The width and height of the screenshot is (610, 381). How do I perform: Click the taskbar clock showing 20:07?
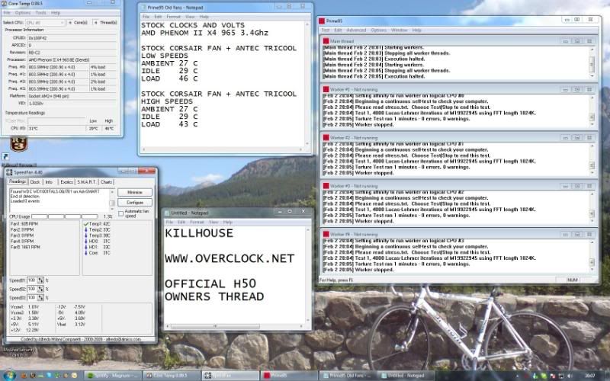[590, 376]
